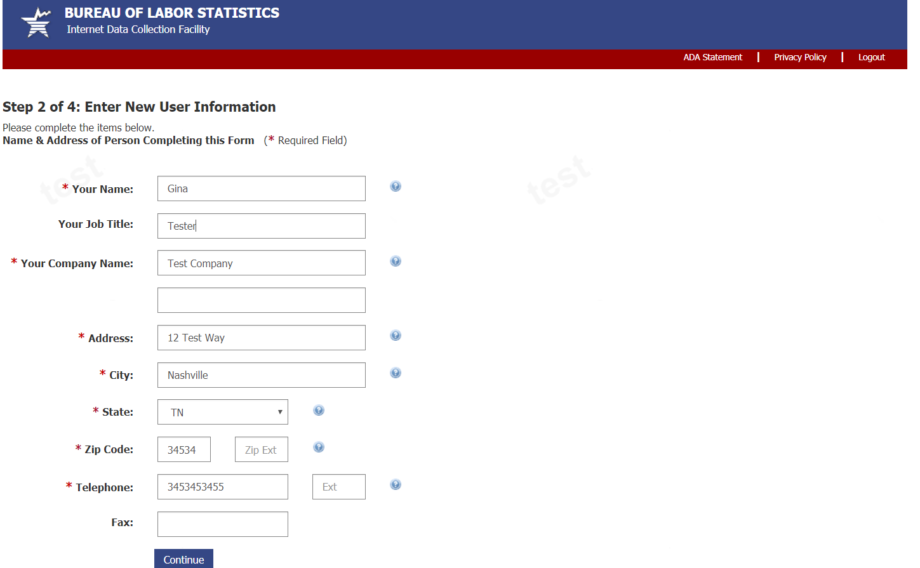Click into the Fax field
Screen dimensions: 920x568
click(223, 524)
